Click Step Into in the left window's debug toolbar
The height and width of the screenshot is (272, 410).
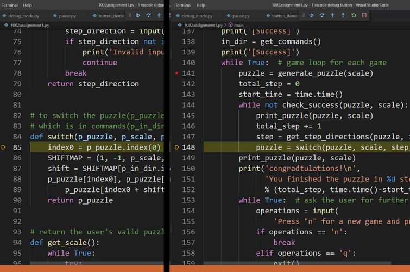[159, 15]
